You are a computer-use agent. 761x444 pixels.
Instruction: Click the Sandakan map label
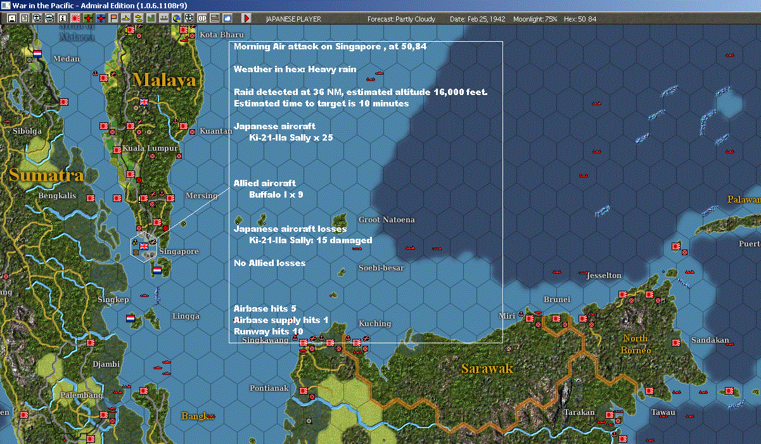click(710, 340)
